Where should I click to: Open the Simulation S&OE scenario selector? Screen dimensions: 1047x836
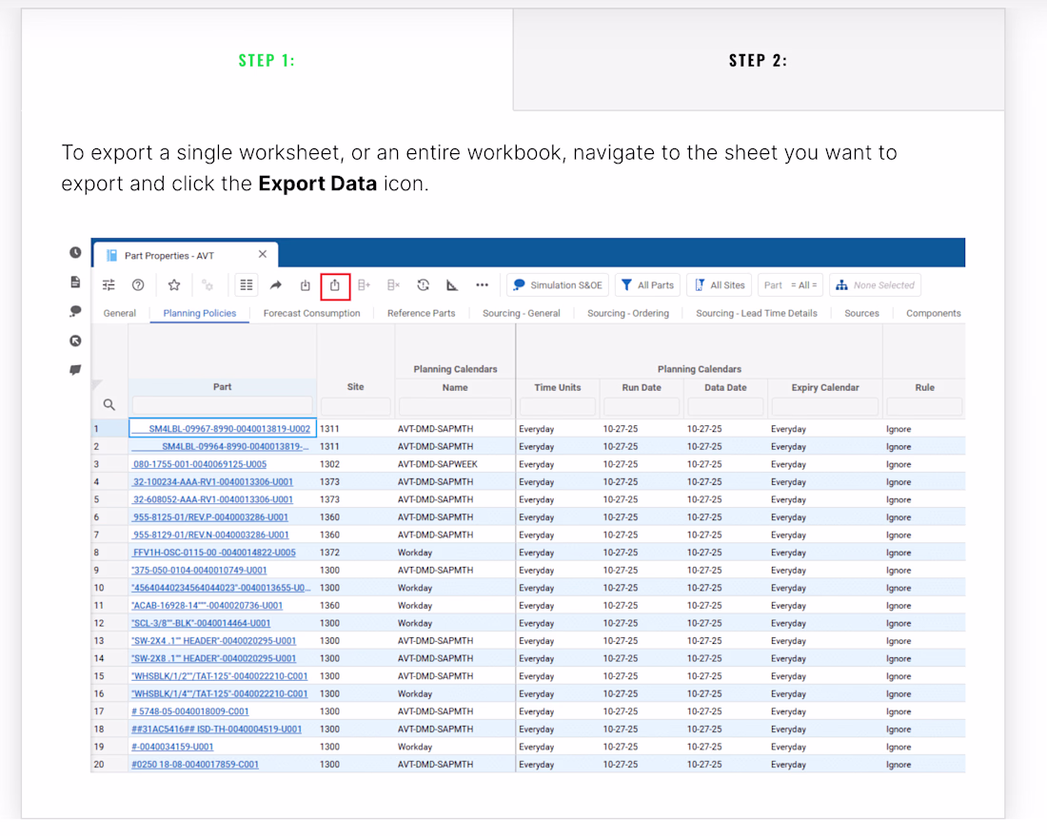click(x=558, y=285)
